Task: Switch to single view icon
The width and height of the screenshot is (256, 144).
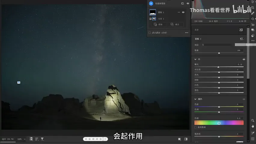Action: (x=179, y=139)
